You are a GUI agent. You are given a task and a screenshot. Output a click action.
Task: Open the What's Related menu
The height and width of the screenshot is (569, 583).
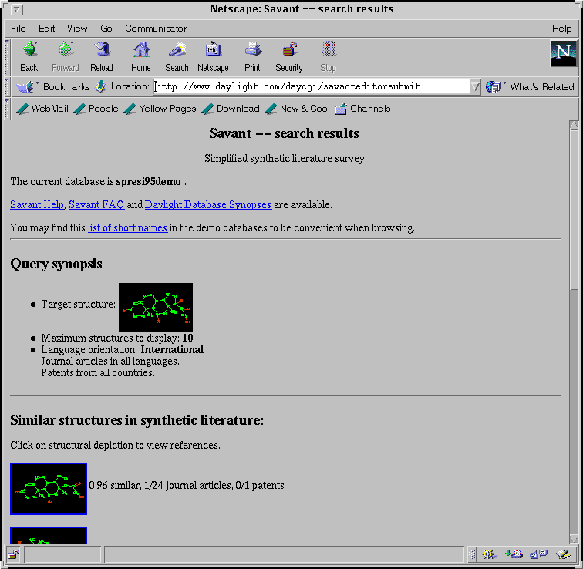533,87
